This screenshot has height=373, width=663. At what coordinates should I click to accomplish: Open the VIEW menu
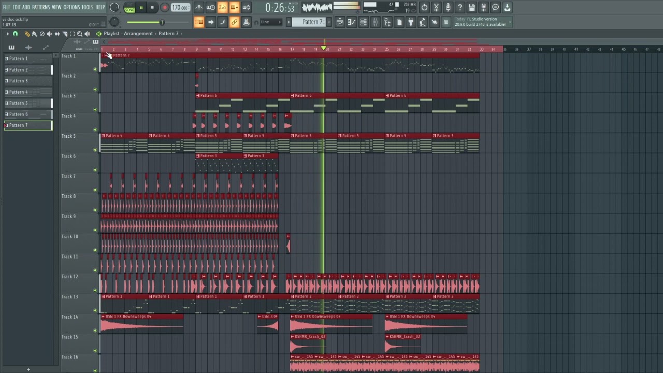[56, 7]
